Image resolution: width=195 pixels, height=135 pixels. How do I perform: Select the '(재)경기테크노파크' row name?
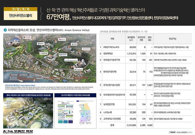(x=111, y=47)
